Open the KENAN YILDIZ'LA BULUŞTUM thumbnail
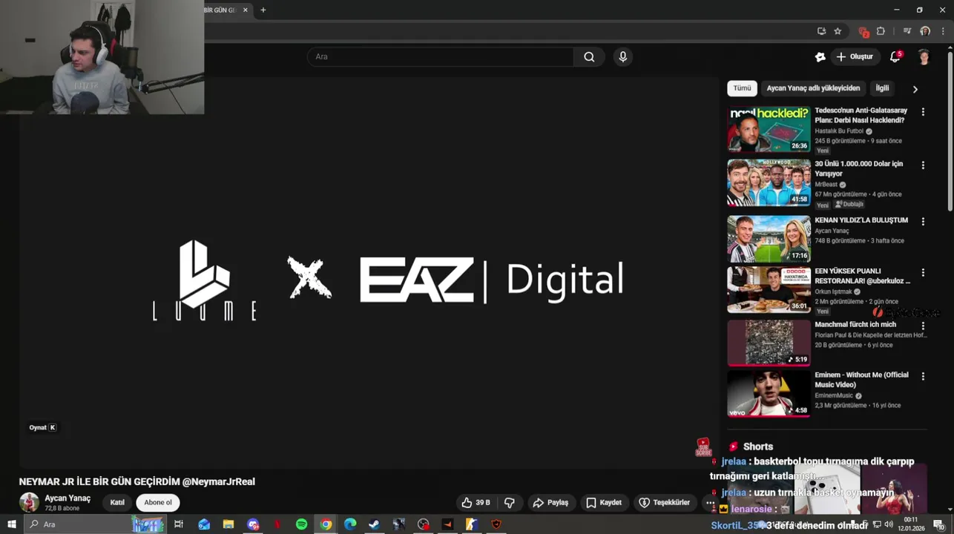This screenshot has width=954, height=534. click(x=769, y=239)
